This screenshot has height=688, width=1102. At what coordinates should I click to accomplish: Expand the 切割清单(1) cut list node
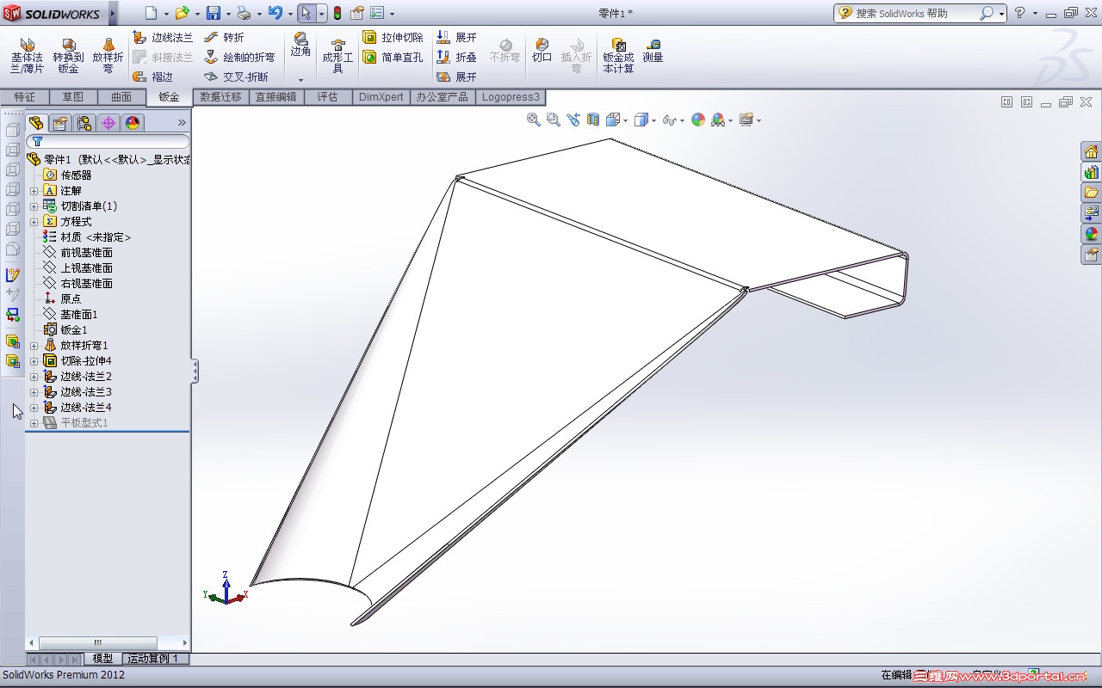(34, 206)
